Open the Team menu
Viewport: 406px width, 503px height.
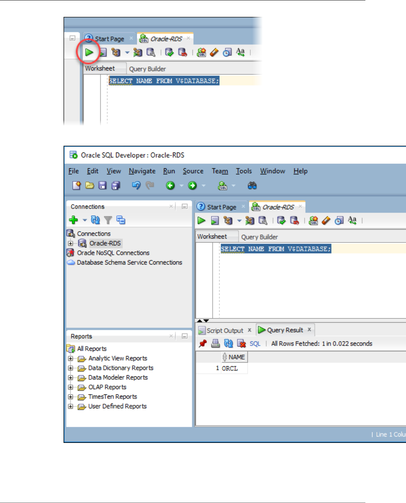pyautogui.click(x=220, y=171)
